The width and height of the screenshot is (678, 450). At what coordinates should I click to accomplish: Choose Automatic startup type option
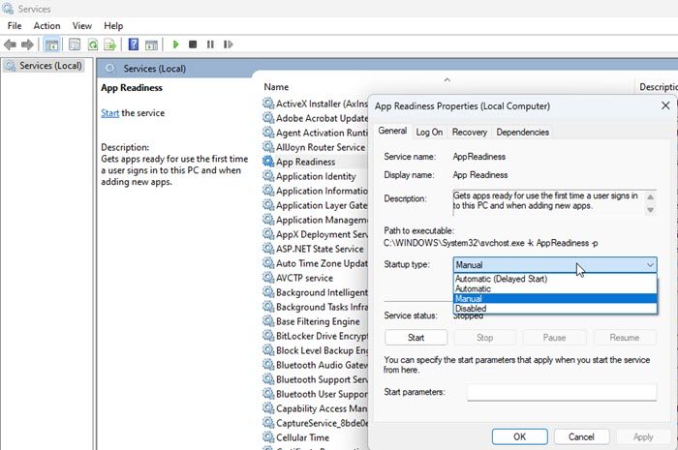pyautogui.click(x=555, y=289)
